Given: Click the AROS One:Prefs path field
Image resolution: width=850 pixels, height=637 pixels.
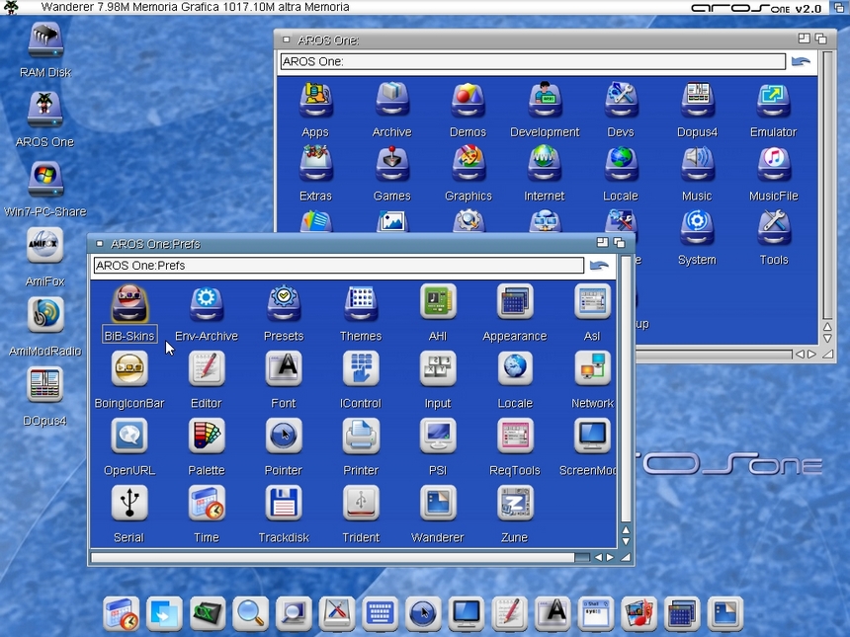Looking at the screenshot, I should coord(338,266).
